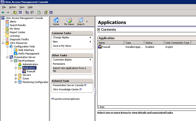This screenshot has height=121, width=196.
Task: Select My Views tree node
Action: [15, 29]
